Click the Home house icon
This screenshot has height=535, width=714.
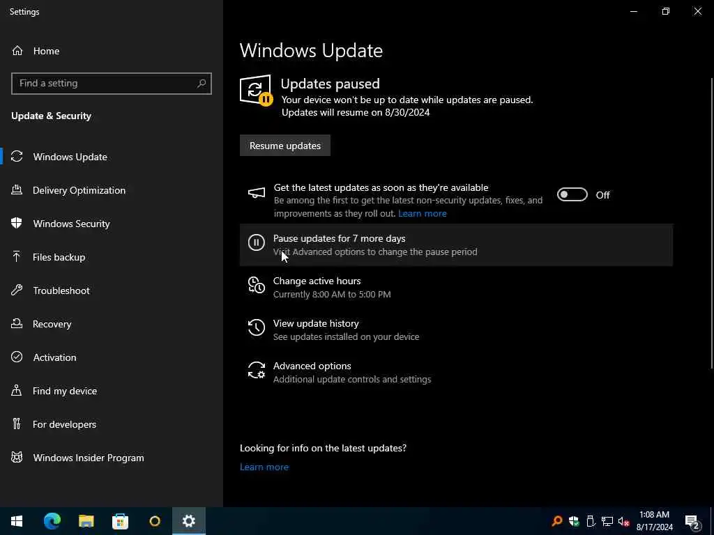tap(17, 51)
